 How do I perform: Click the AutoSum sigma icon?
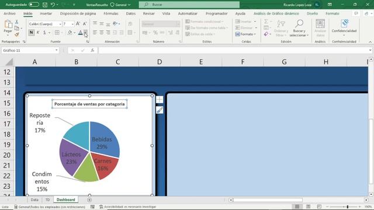(x=266, y=22)
